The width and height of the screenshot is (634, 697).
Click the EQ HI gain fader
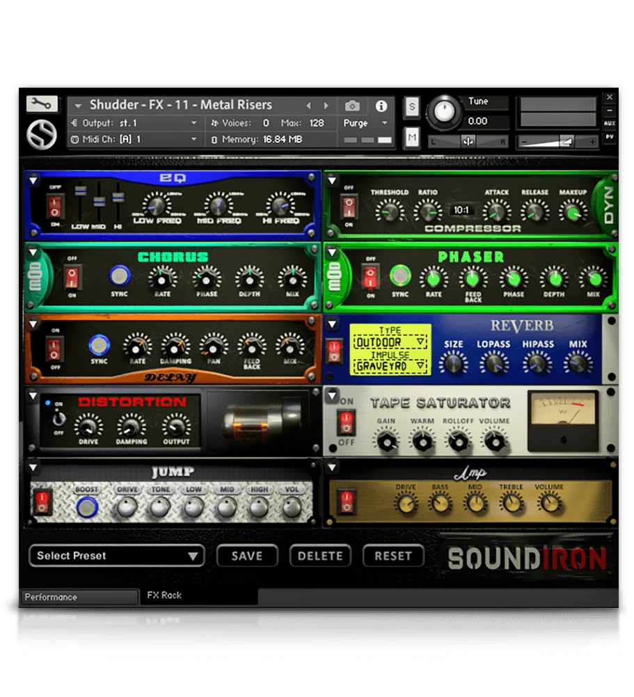[118, 197]
